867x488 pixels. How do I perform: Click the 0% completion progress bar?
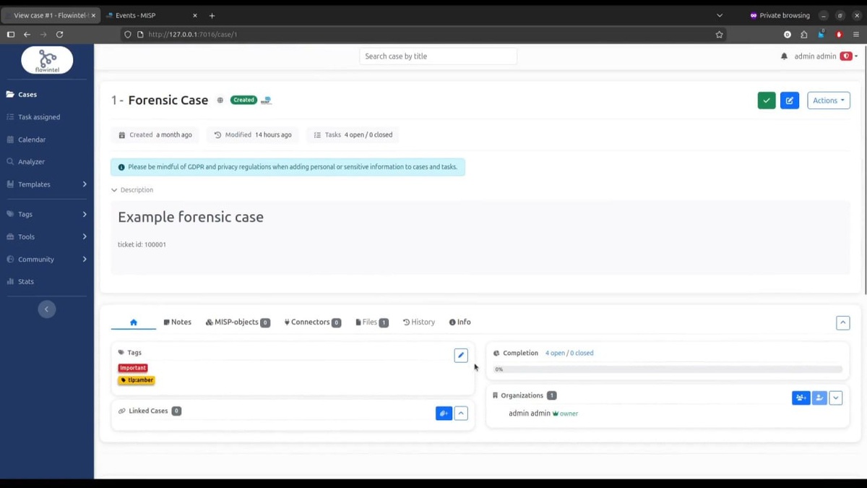pyautogui.click(x=668, y=369)
